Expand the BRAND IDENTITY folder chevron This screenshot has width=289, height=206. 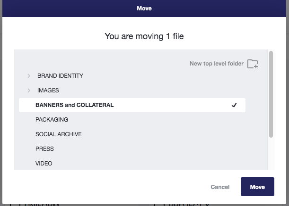coord(29,76)
